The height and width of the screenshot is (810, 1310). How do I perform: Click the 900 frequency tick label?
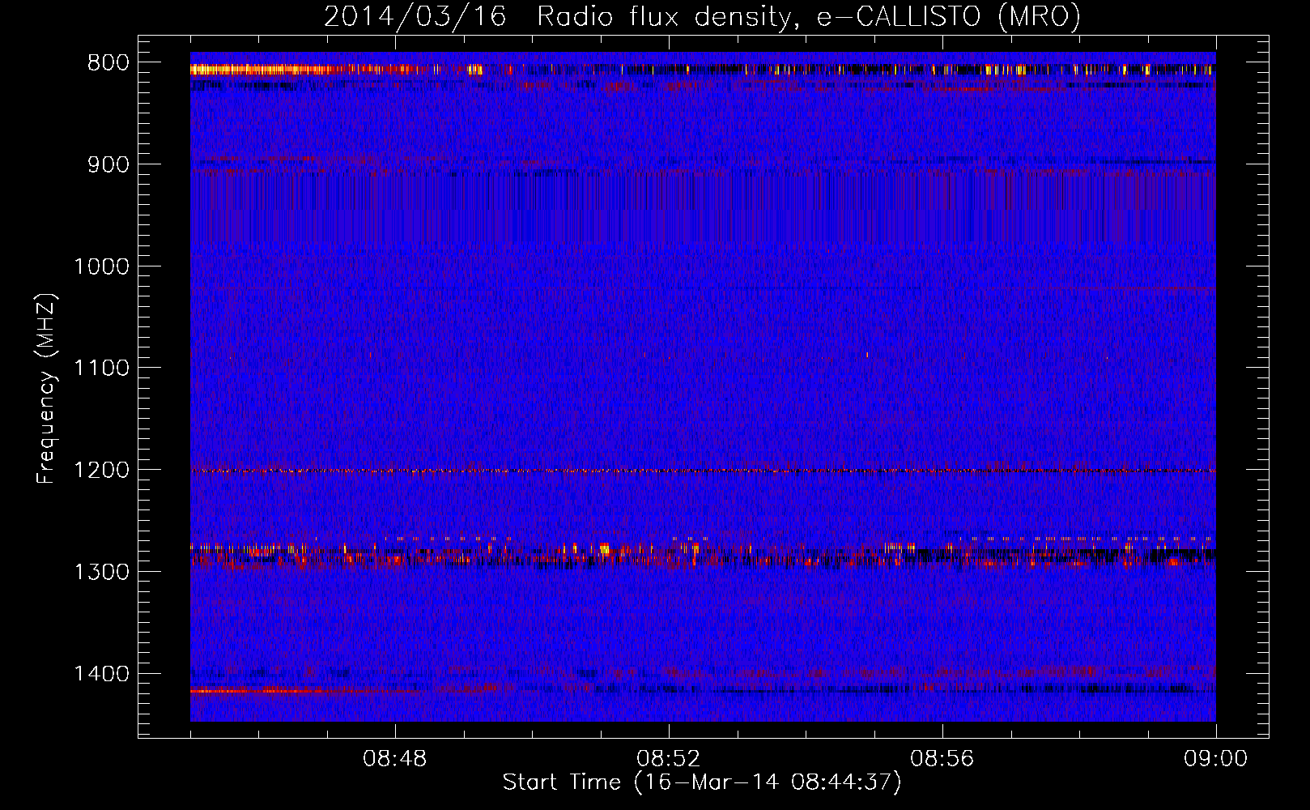pos(108,165)
